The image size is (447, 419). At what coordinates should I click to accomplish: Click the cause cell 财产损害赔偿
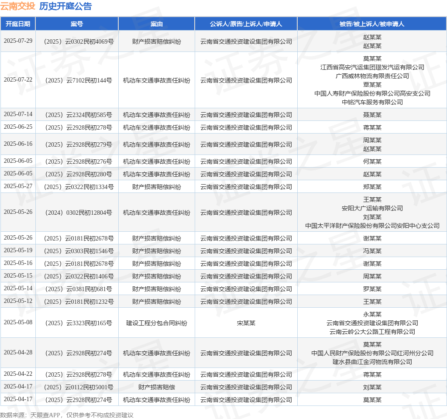click(x=157, y=388)
